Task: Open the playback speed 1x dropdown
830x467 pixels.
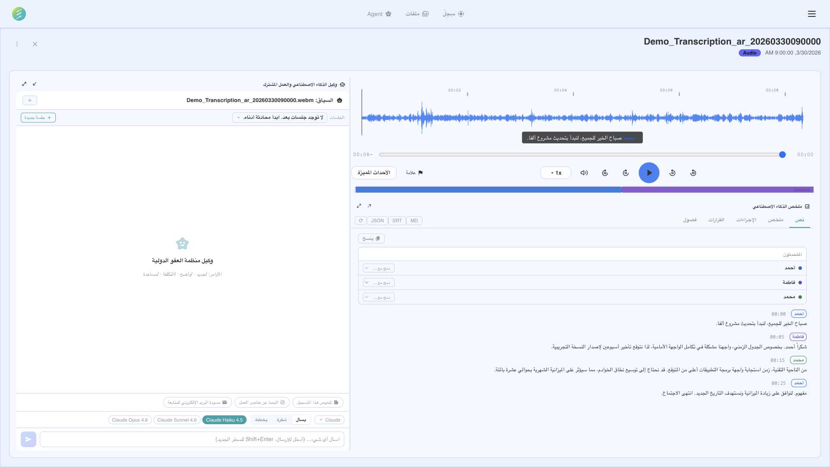Action: 555,173
